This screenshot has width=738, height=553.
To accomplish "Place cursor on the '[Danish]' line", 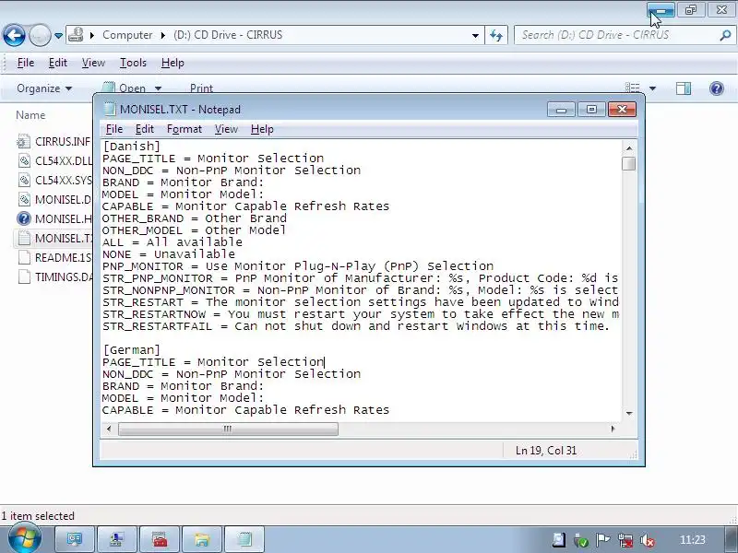I will tap(131, 147).
